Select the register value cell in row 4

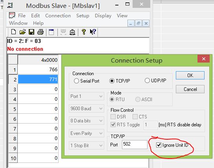coord(38,99)
